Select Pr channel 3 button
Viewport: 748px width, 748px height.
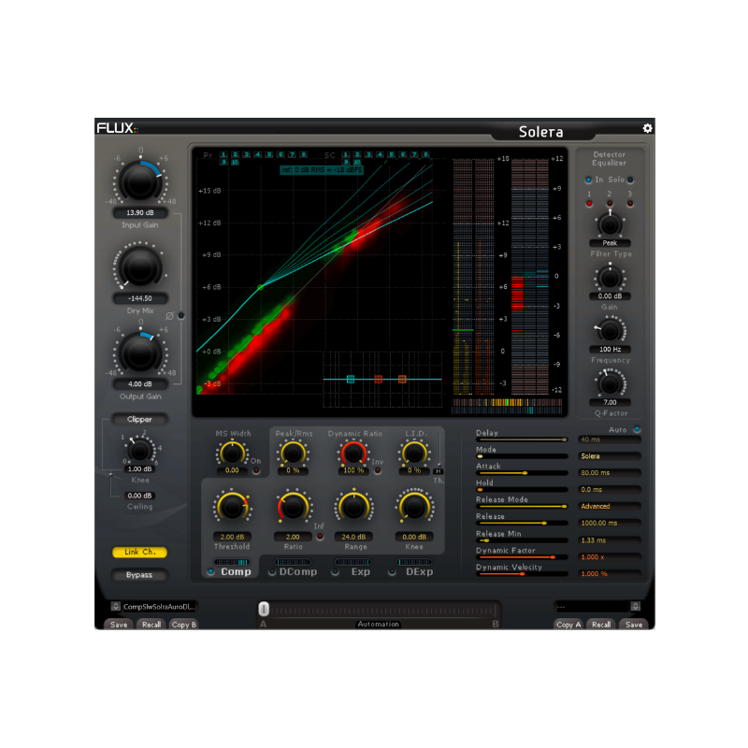pos(247,154)
